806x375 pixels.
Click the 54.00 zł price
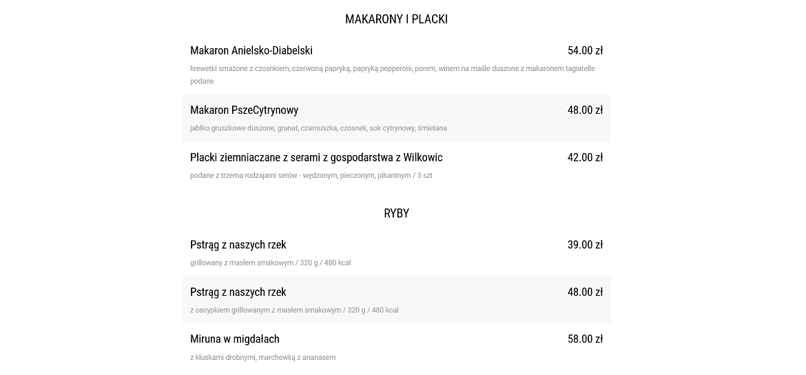coord(585,50)
